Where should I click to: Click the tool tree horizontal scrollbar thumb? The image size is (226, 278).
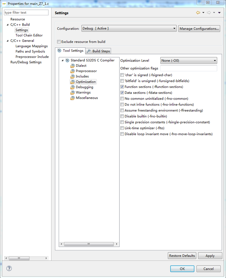[89, 244]
